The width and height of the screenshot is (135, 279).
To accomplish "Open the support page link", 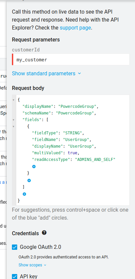I will [75, 28].
